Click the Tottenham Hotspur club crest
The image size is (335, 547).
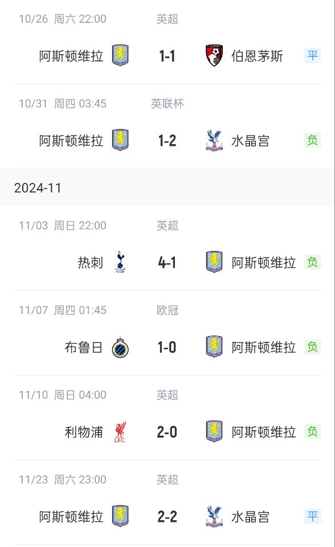pyautogui.click(x=120, y=262)
